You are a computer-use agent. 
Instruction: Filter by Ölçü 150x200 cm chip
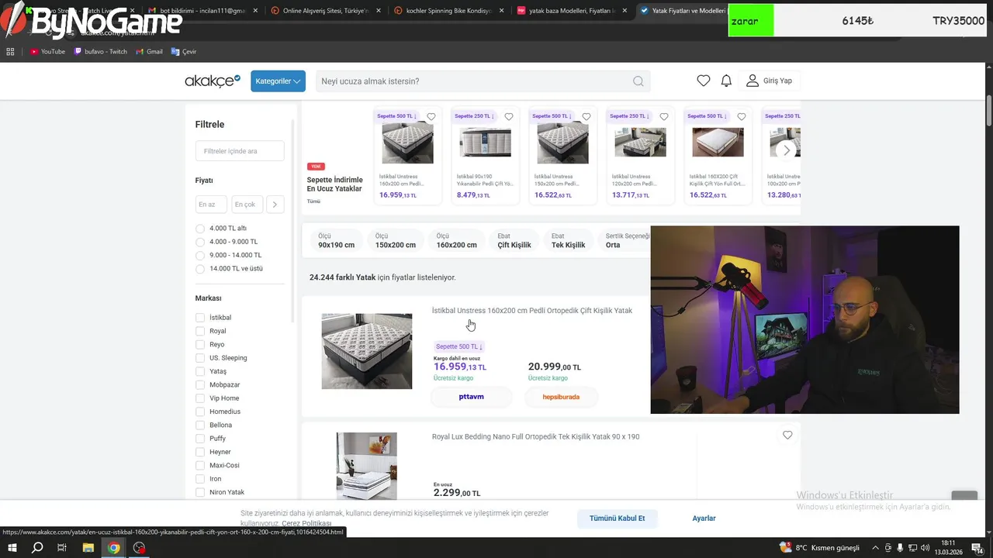396,240
